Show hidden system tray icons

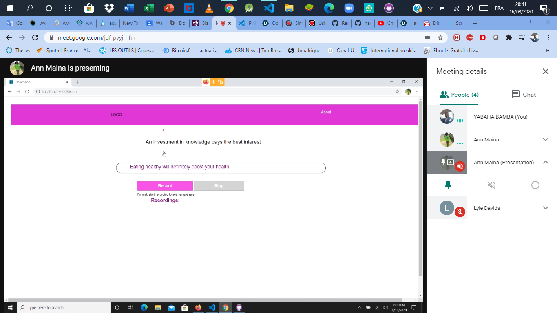[430, 8]
